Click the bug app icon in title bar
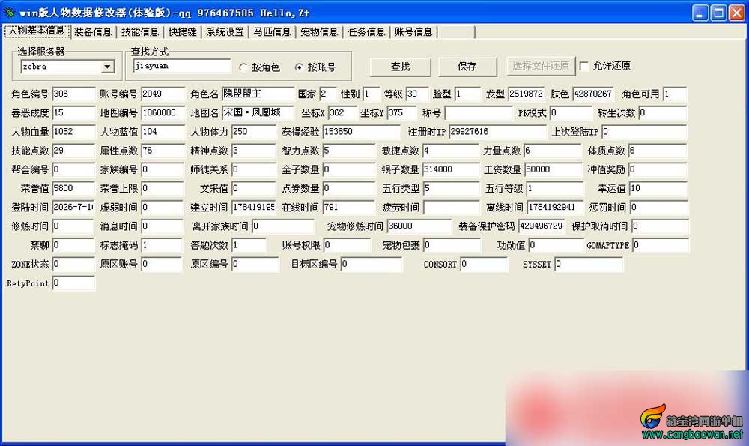Viewport: 749px width, 446px height. (10, 13)
